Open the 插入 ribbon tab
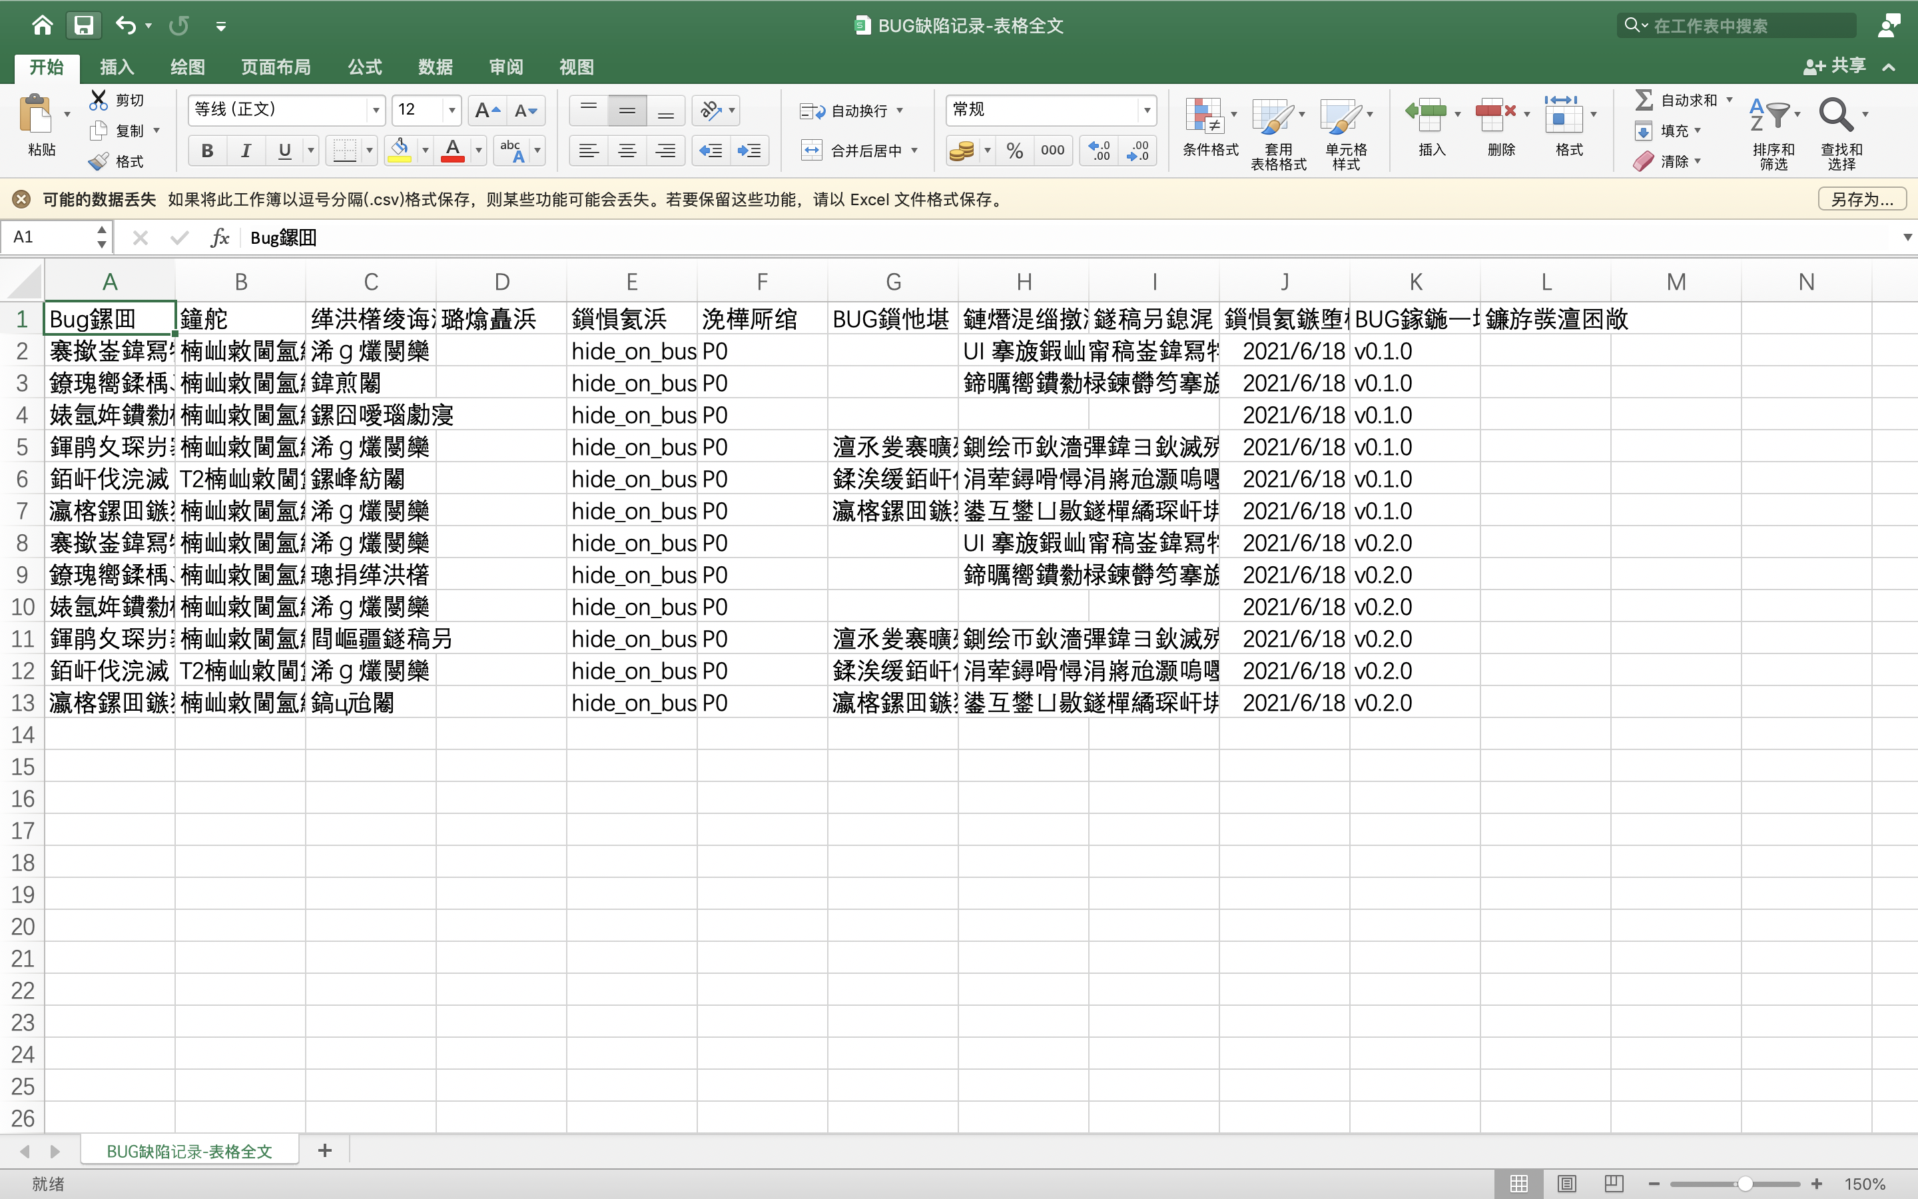 [x=117, y=67]
